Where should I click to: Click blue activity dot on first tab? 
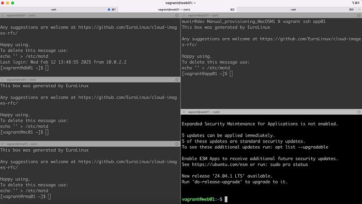(x=109, y=9)
